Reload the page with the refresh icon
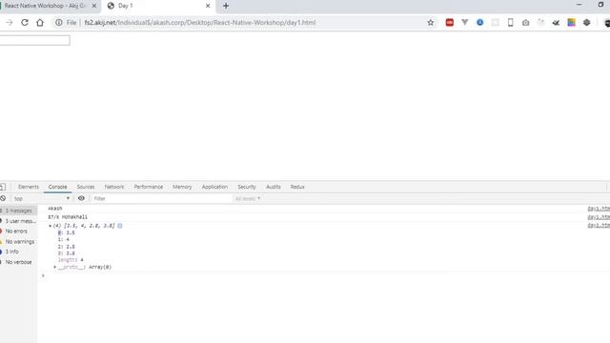The image size is (610, 343). tap(25, 23)
